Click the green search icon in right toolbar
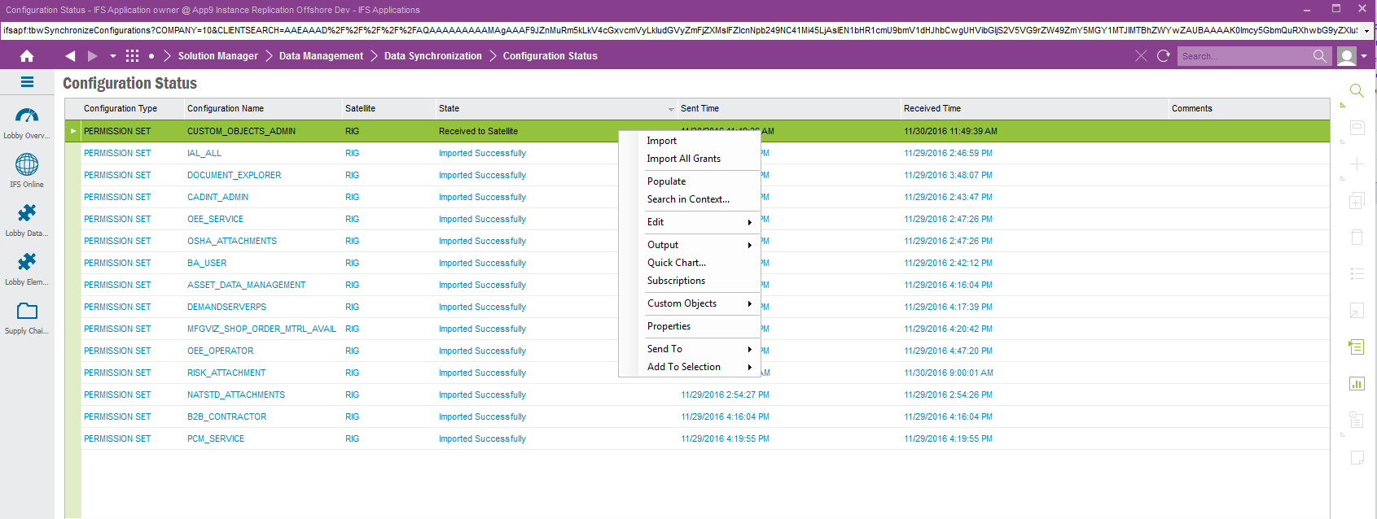 pos(1356,90)
